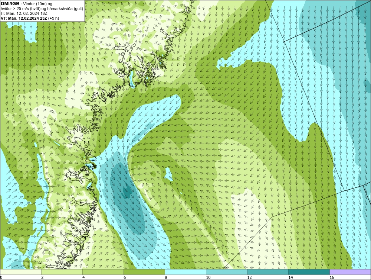The width and height of the screenshot is (371, 280).
Task: Click the 4–6 m/s green legend swatch
Action: coord(103,272)
